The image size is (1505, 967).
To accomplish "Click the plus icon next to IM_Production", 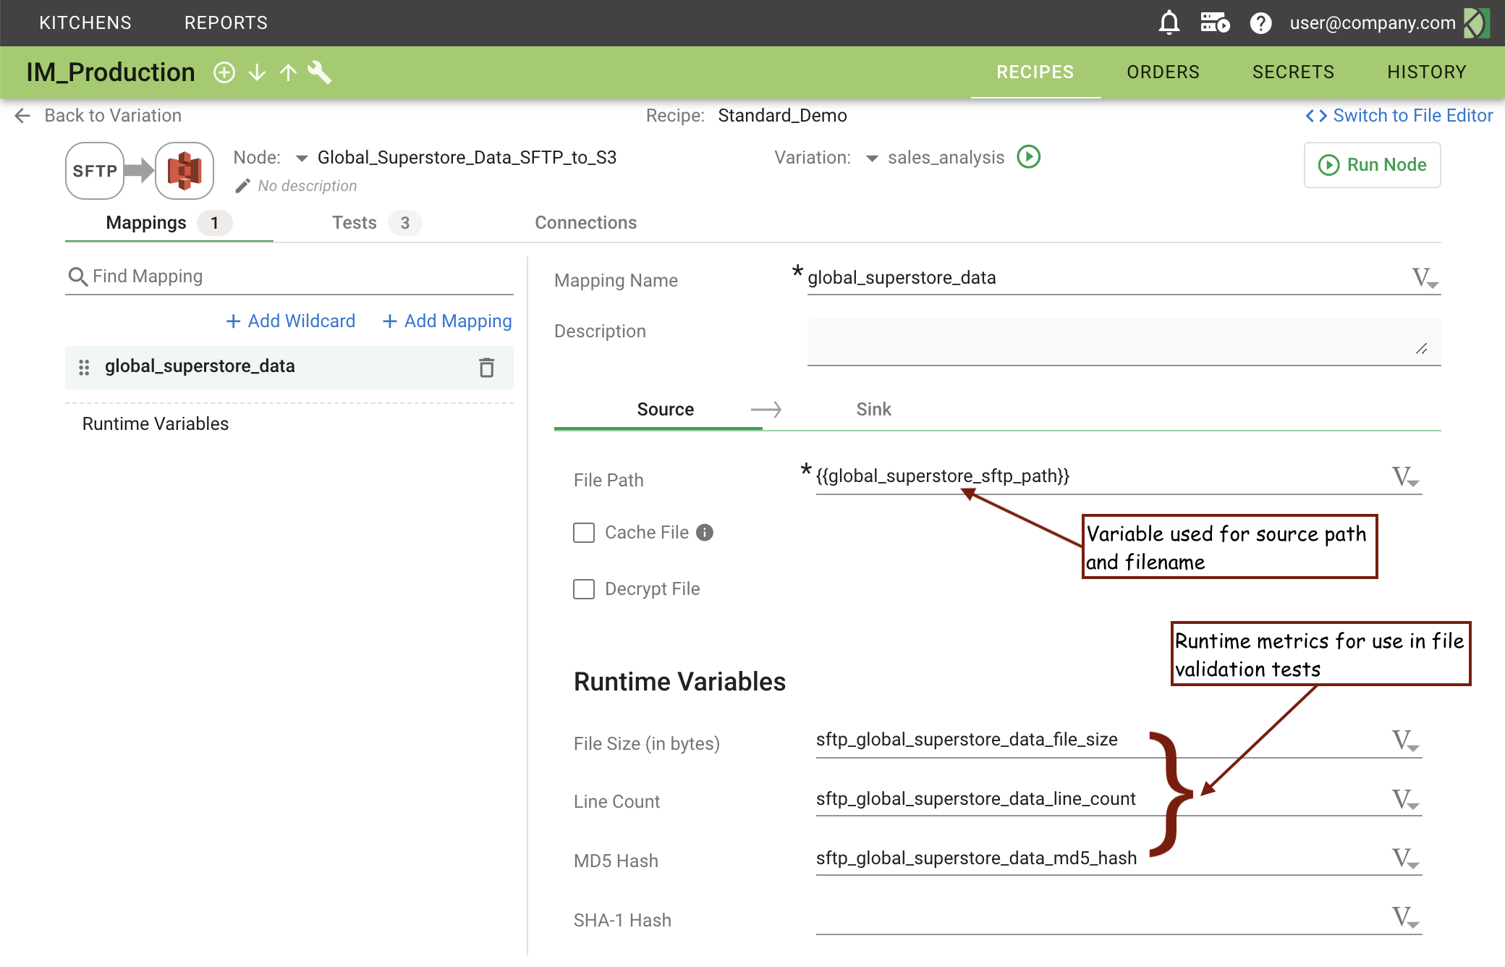I will [224, 72].
